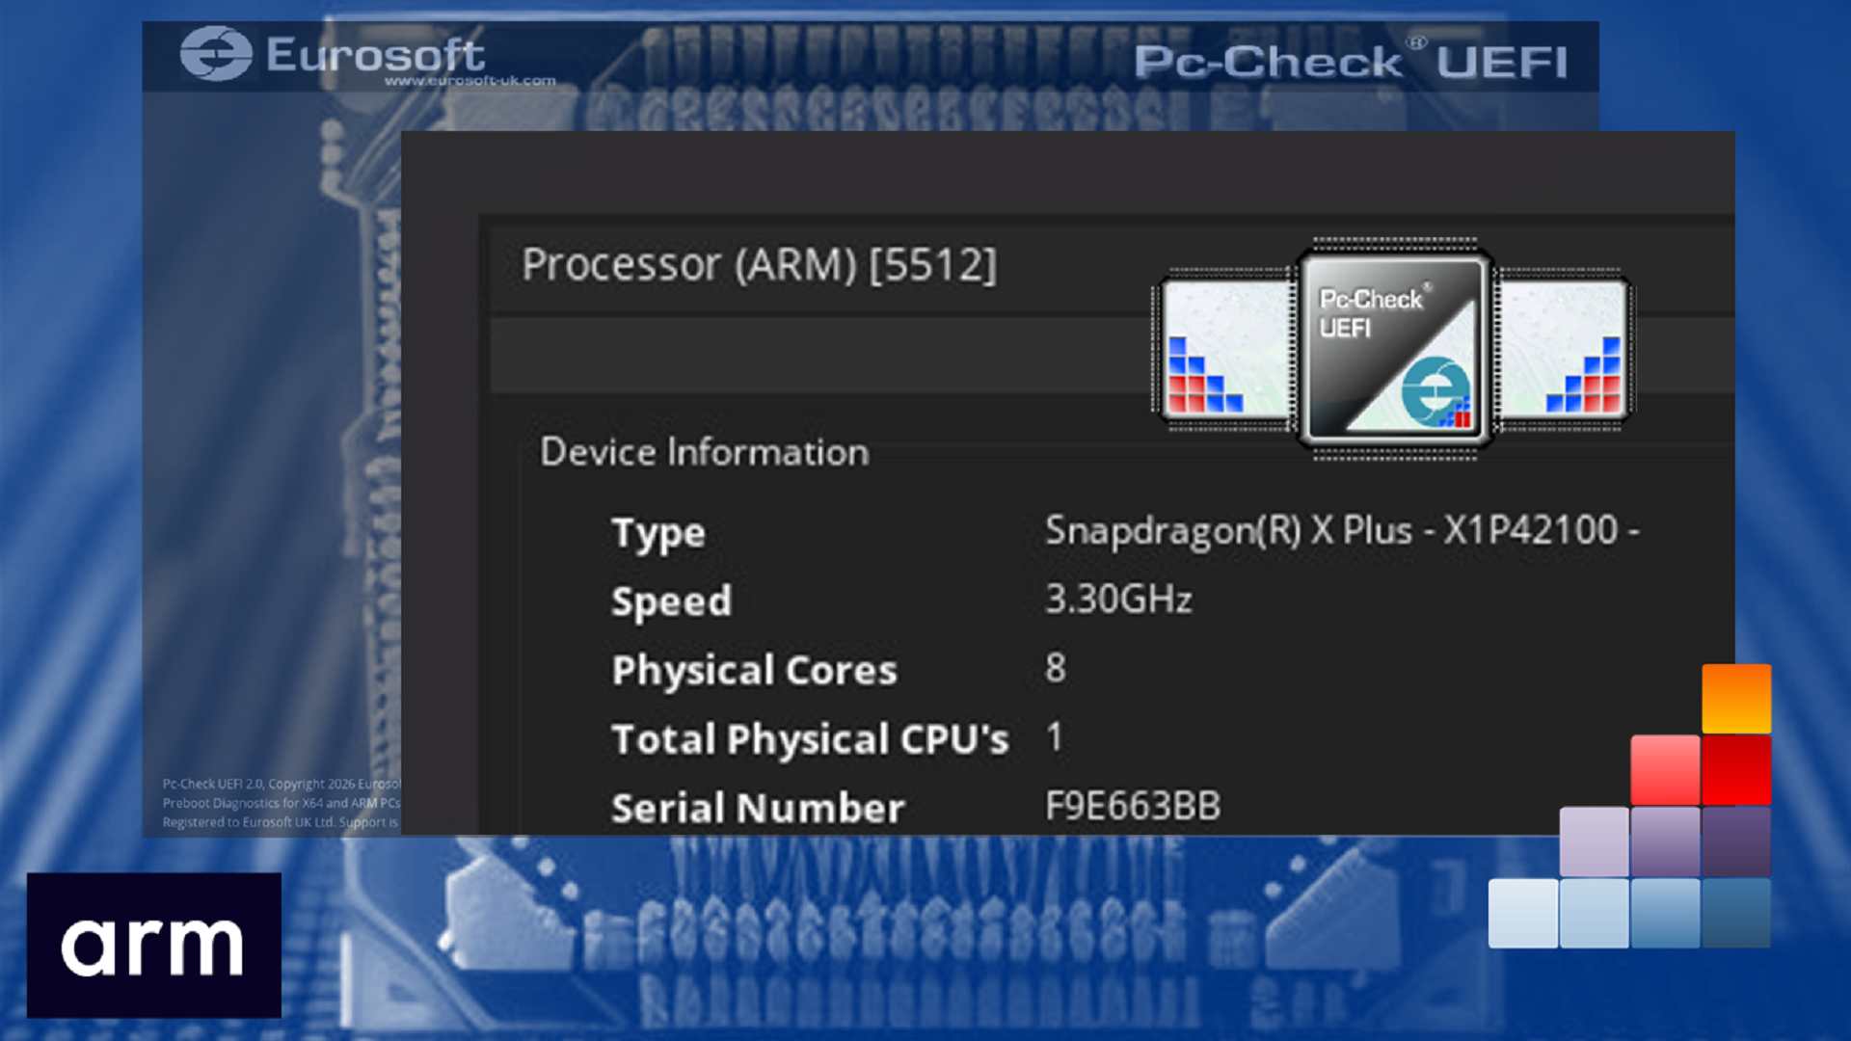Select the Total Physical CPU's label
This screenshot has width=1851, height=1041.
[x=810, y=739]
